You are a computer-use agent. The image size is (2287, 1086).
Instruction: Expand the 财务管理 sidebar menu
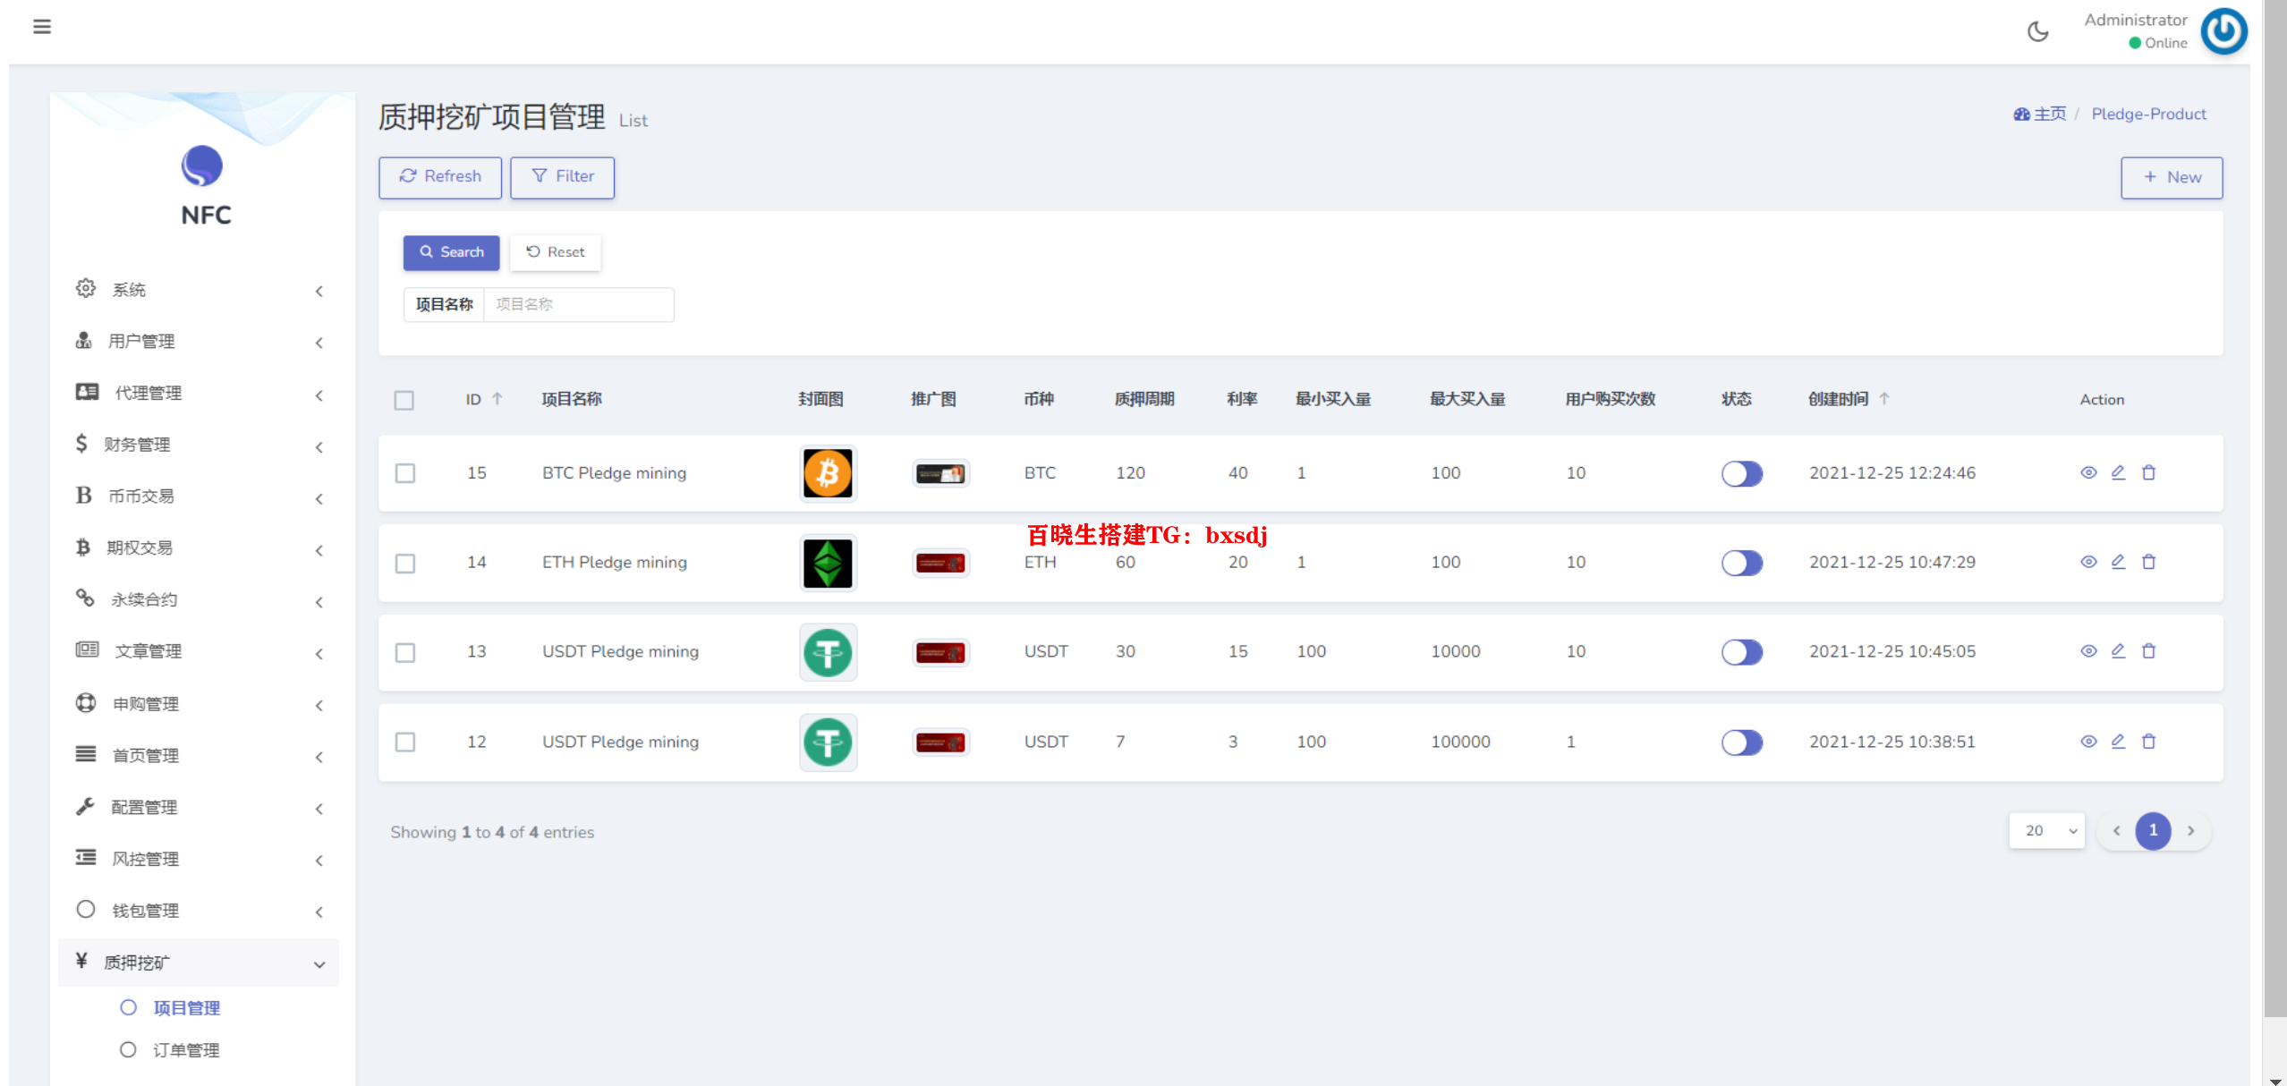(x=199, y=445)
